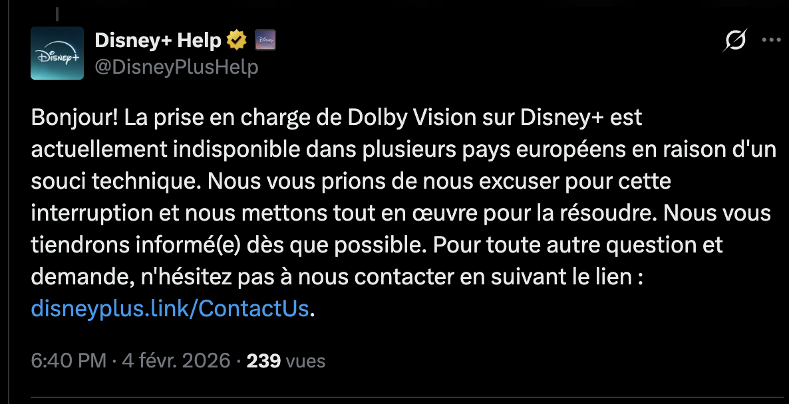The image size is (789, 404).
Task: Open the @DisneyPlusHelp handle link
Action: tap(176, 67)
